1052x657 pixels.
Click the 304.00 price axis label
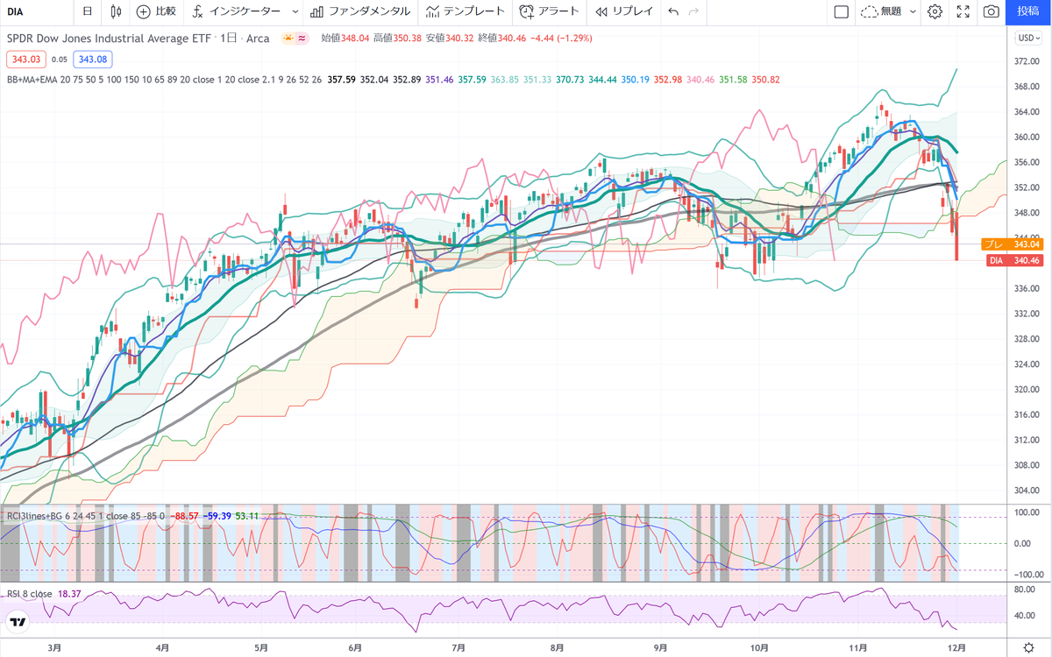[1027, 491]
